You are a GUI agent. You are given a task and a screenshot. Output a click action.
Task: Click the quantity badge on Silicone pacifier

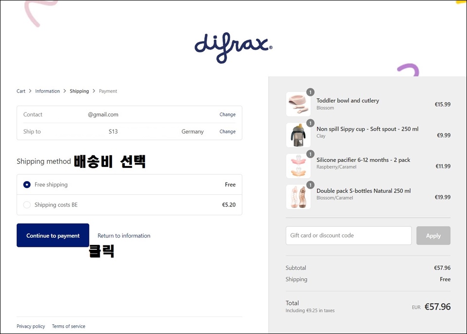(310, 154)
